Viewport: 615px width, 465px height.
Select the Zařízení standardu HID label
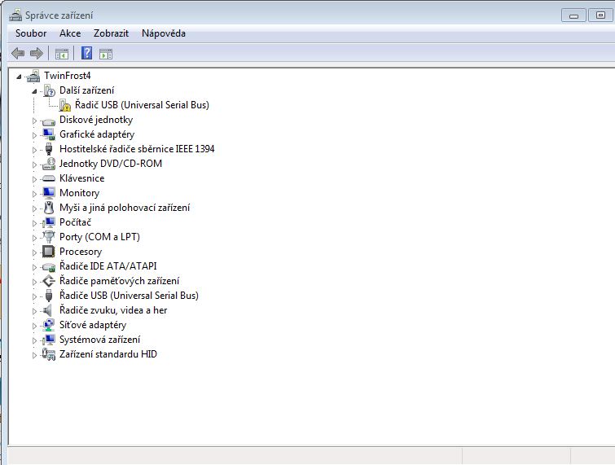(108, 354)
